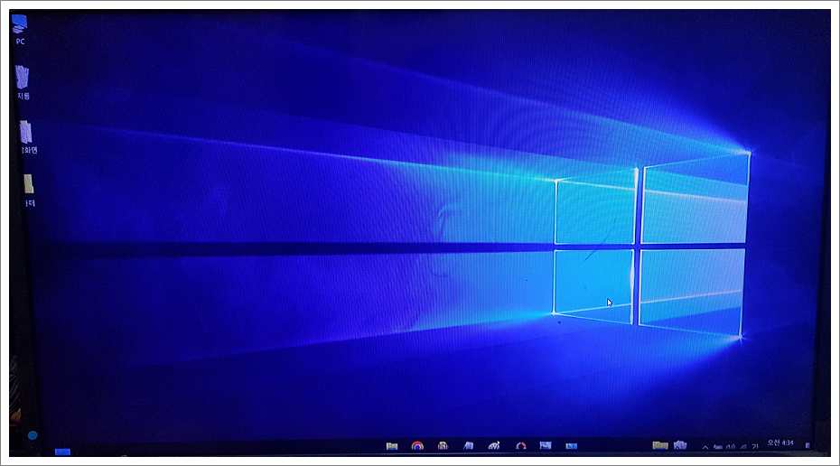
Task: Open the desktop icon labeled 화면
Action: coord(27,137)
